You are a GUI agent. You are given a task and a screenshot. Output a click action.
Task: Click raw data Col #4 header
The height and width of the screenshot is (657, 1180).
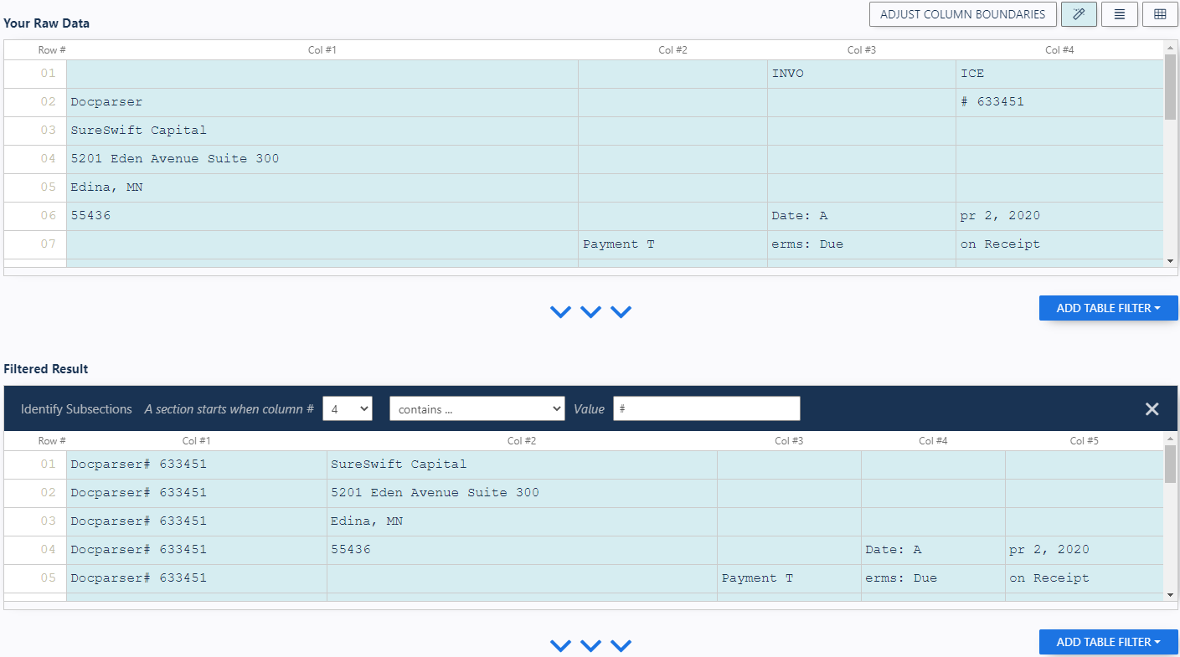[x=1059, y=50]
